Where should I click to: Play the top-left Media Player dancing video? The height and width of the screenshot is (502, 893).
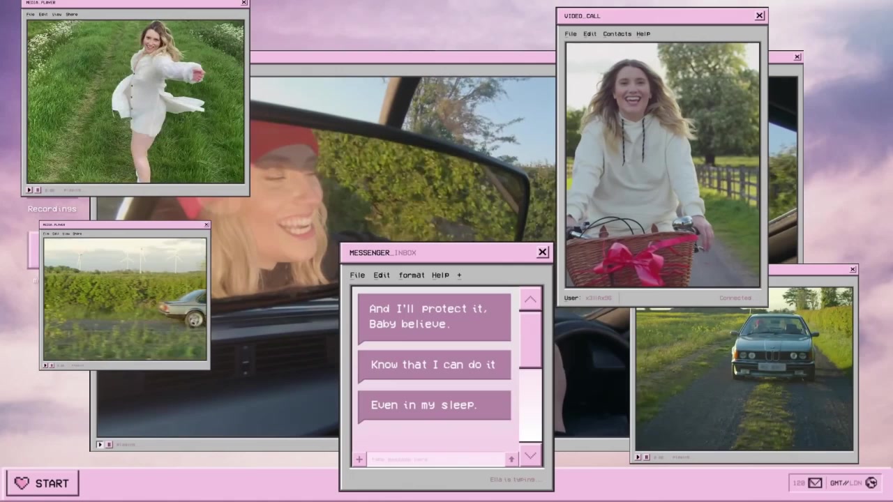pyautogui.click(x=30, y=190)
